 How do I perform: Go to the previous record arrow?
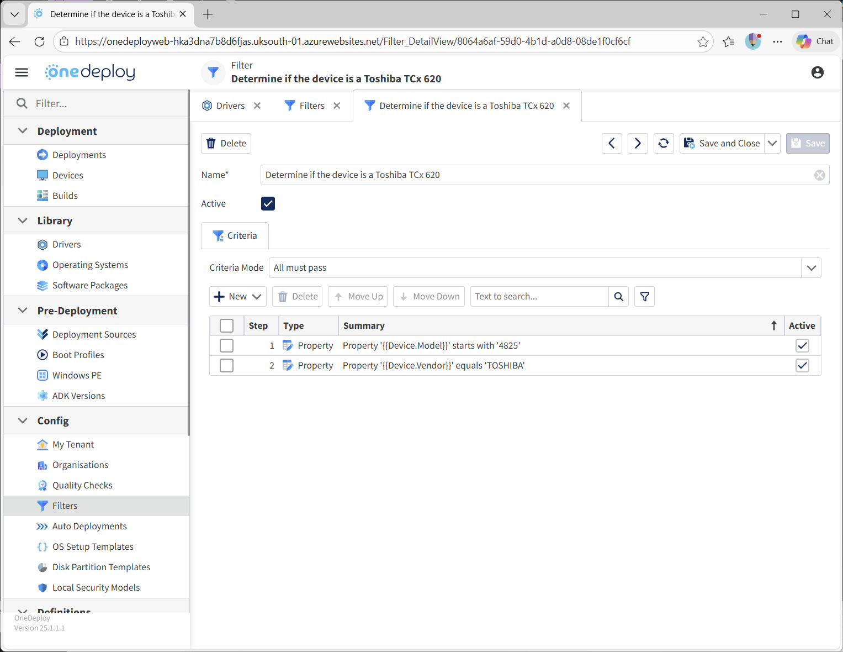(612, 143)
